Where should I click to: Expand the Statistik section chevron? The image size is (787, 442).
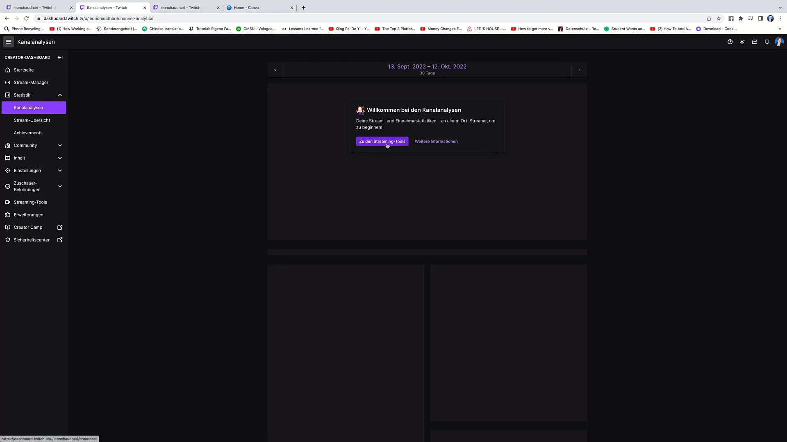click(x=60, y=95)
